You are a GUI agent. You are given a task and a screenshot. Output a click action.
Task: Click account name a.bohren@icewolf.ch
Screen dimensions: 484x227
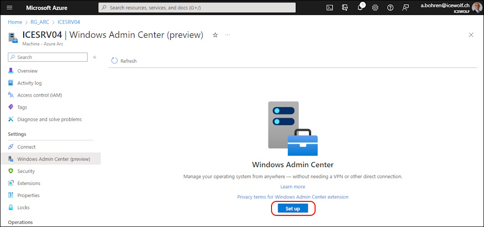[445, 5]
